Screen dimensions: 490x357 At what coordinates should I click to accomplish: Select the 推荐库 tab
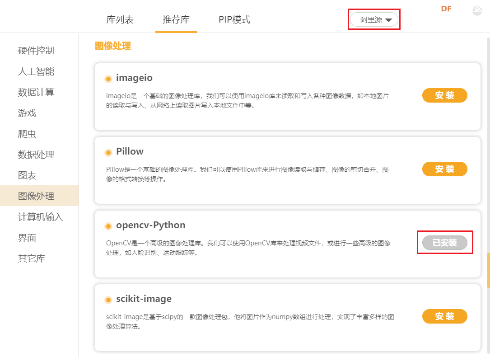click(176, 20)
